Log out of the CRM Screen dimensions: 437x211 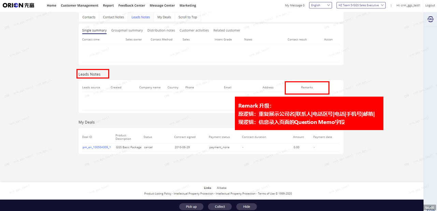[430, 5]
